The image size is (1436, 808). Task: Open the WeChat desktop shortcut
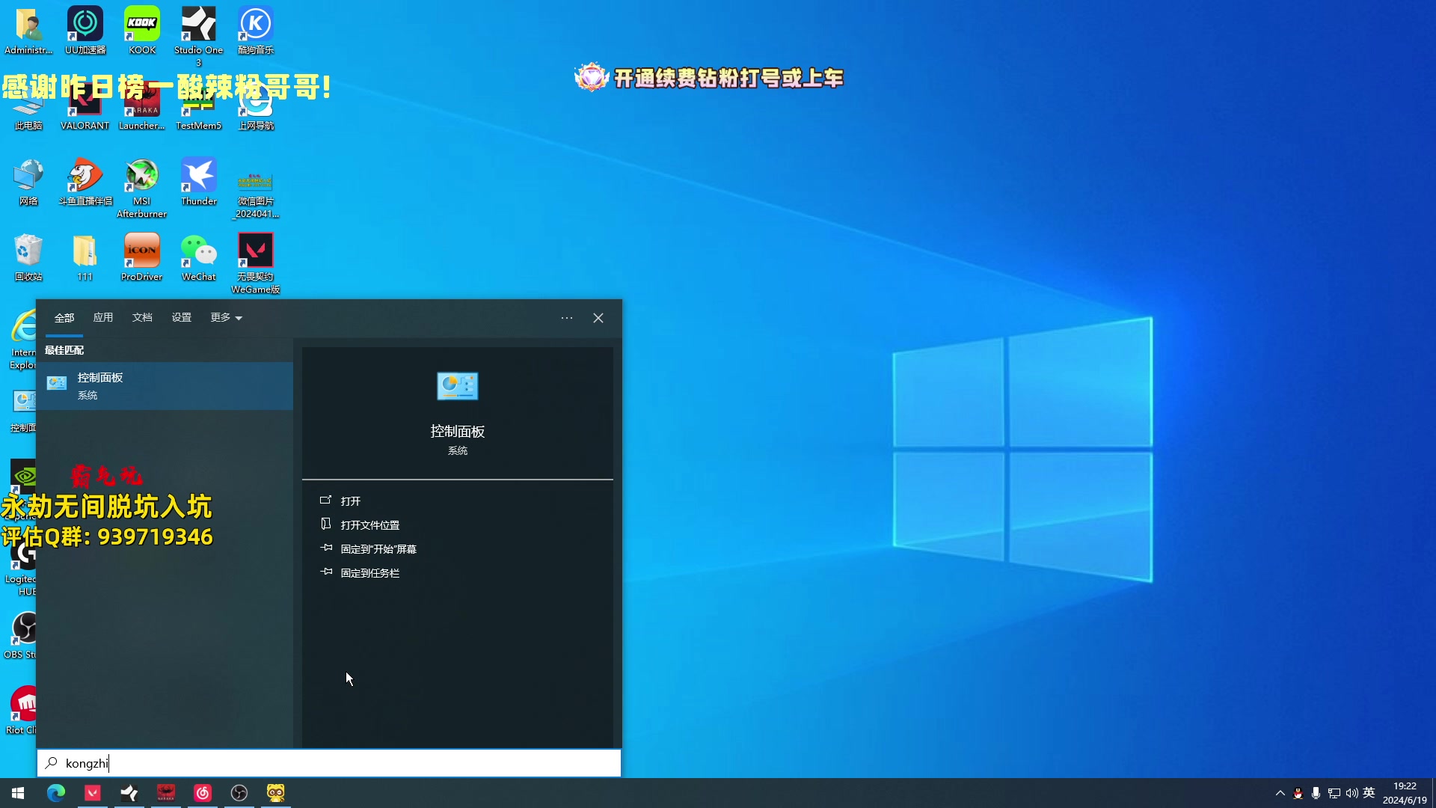(199, 257)
